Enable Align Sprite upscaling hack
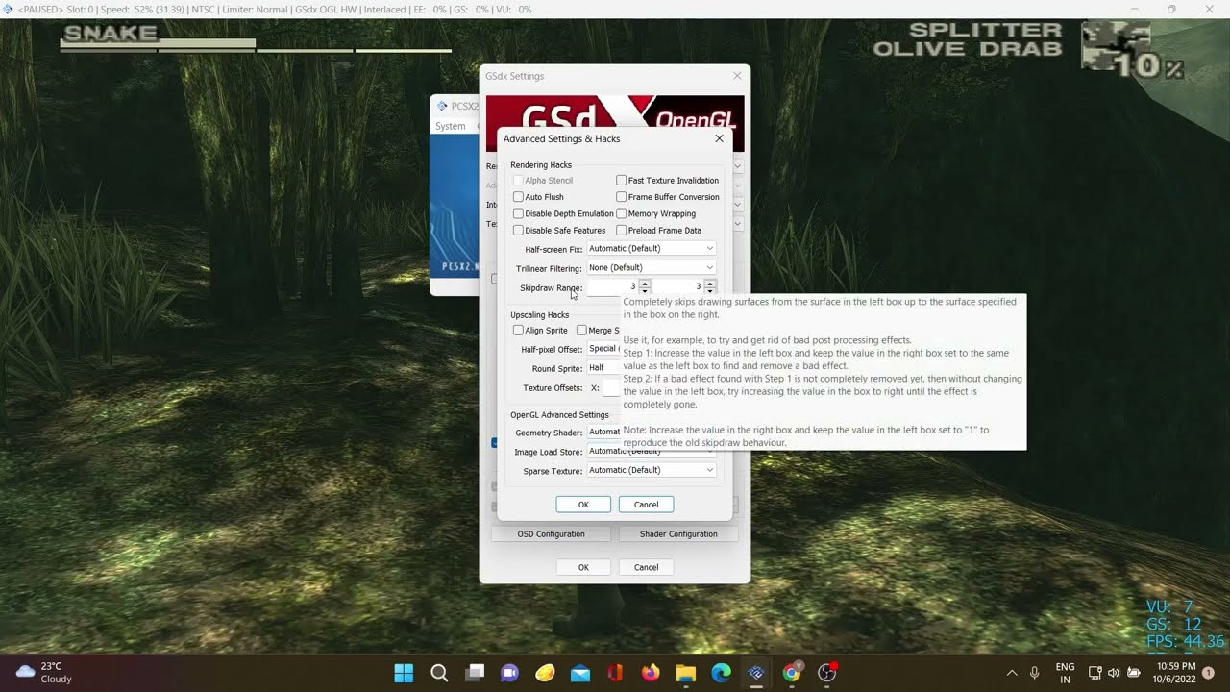 pyautogui.click(x=518, y=330)
